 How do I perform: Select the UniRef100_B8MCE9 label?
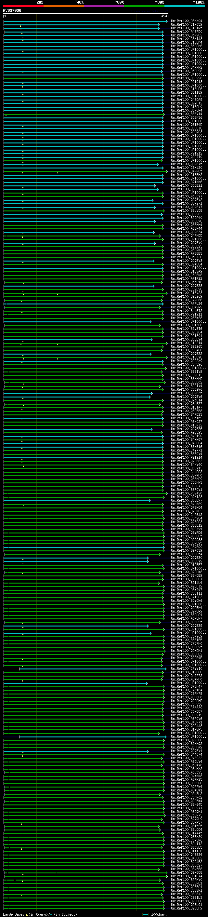click(x=186, y=576)
